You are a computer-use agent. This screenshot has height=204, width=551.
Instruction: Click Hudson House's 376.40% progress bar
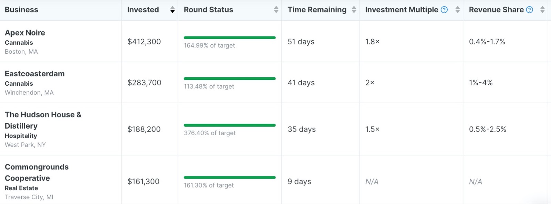pyautogui.click(x=230, y=125)
